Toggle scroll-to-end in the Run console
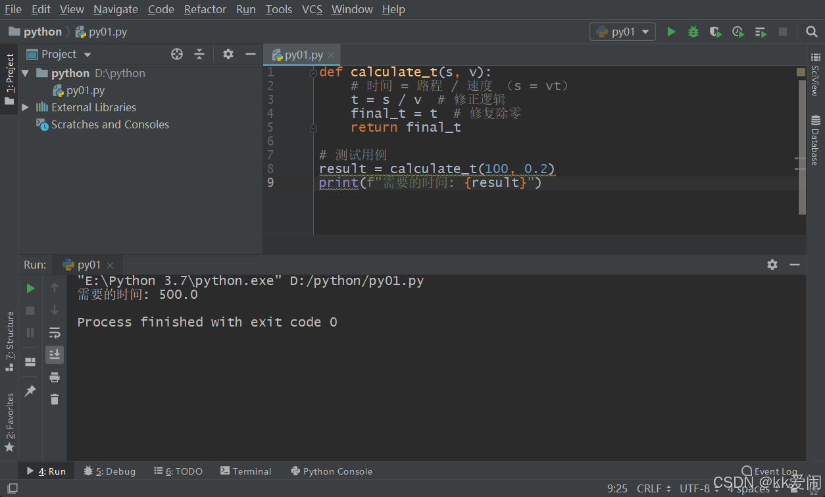Viewport: 825px width, 497px height. pos(55,355)
